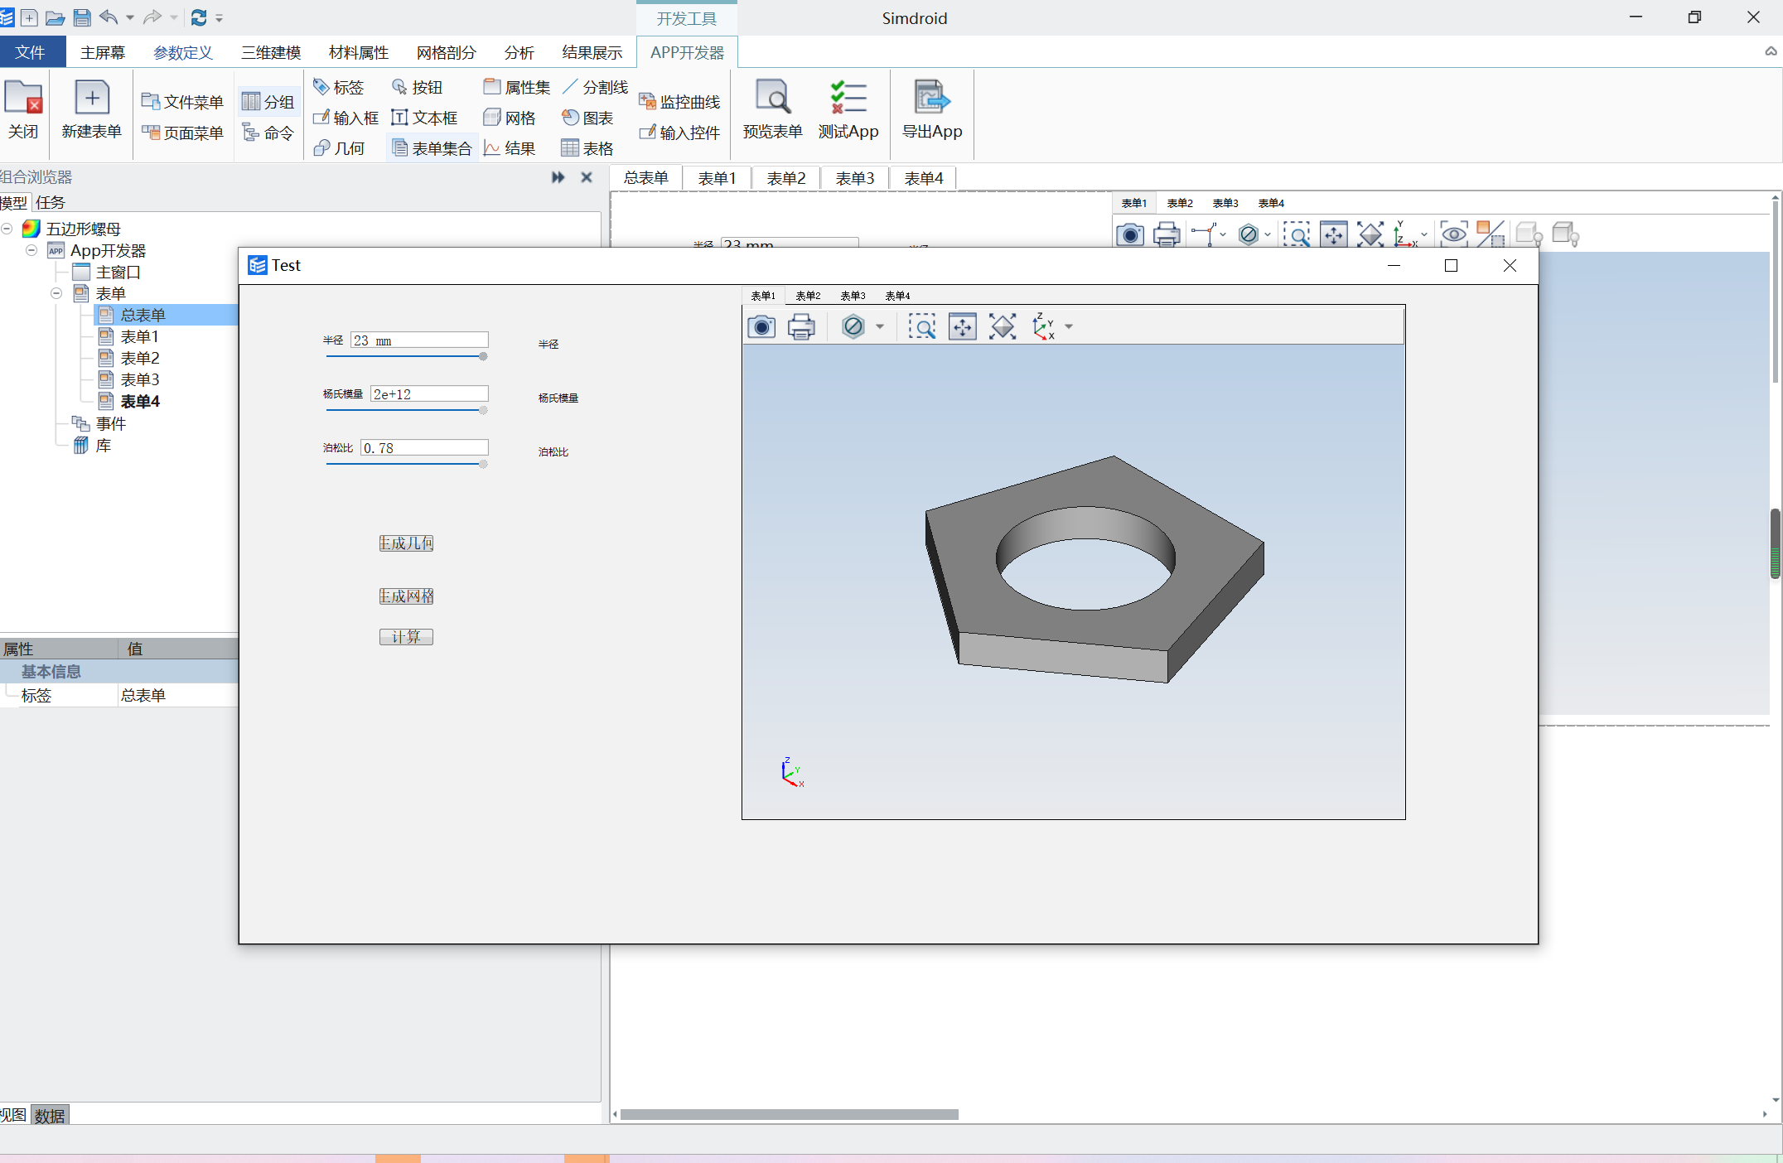Select the 表单2 tab in editor

(786, 178)
